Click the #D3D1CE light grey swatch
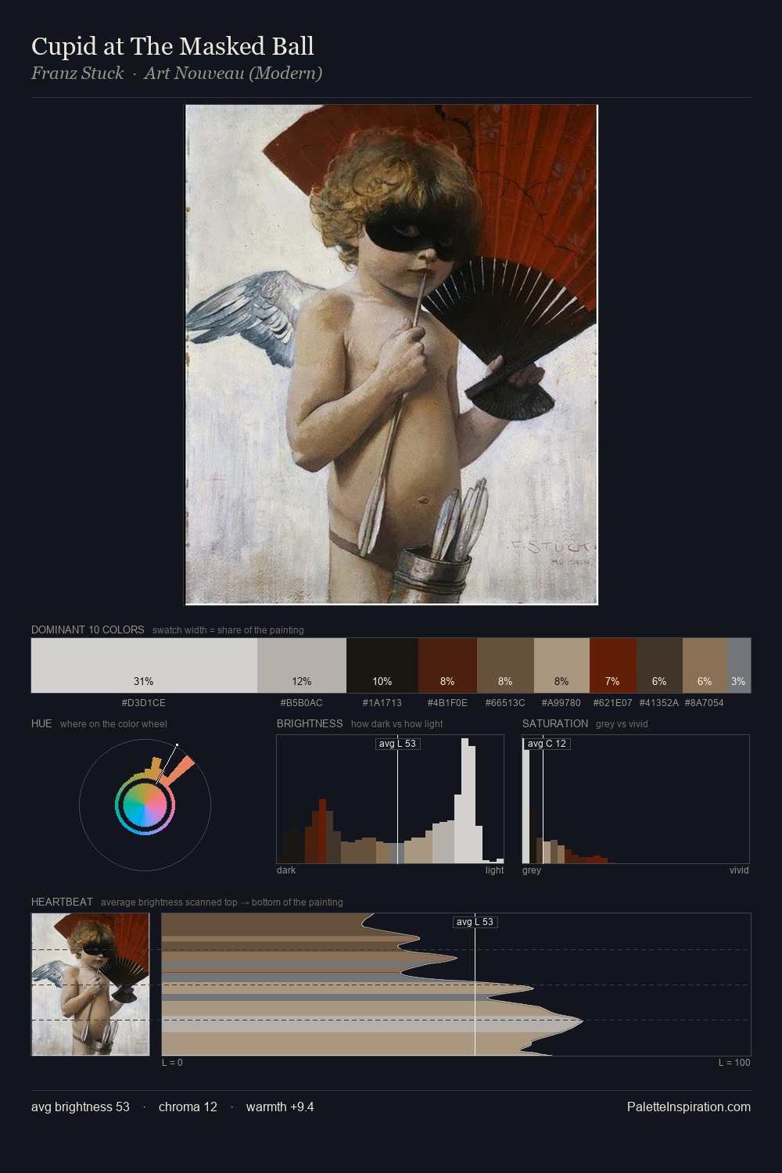Screen dimensions: 782x1173 coord(144,665)
